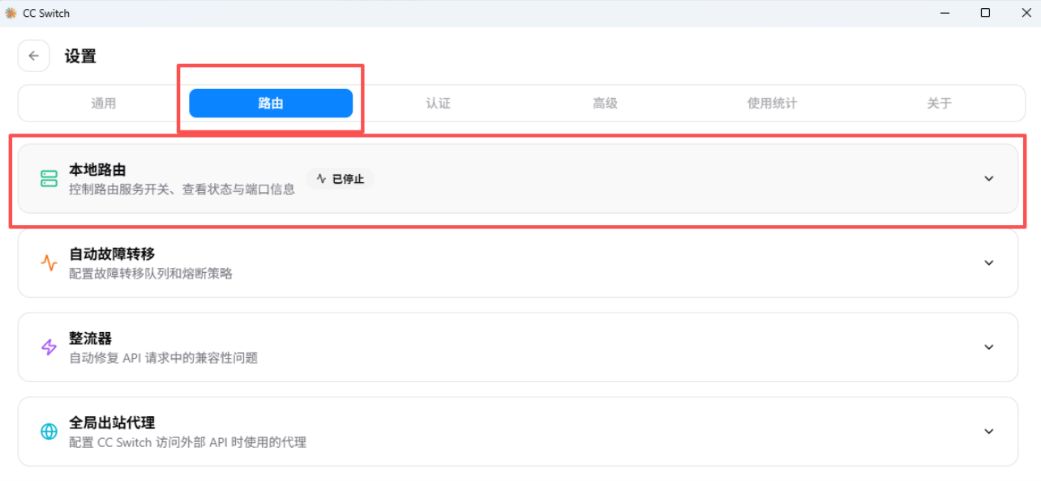Screen dimensions: 1041x481
Task: Open the 使用统计 tab
Action: pos(772,103)
